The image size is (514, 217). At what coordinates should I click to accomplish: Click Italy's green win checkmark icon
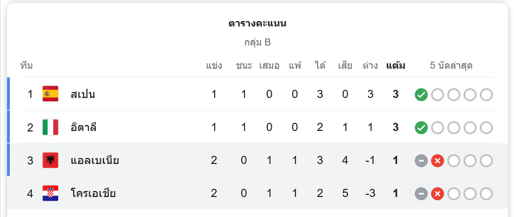pos(421,128)
